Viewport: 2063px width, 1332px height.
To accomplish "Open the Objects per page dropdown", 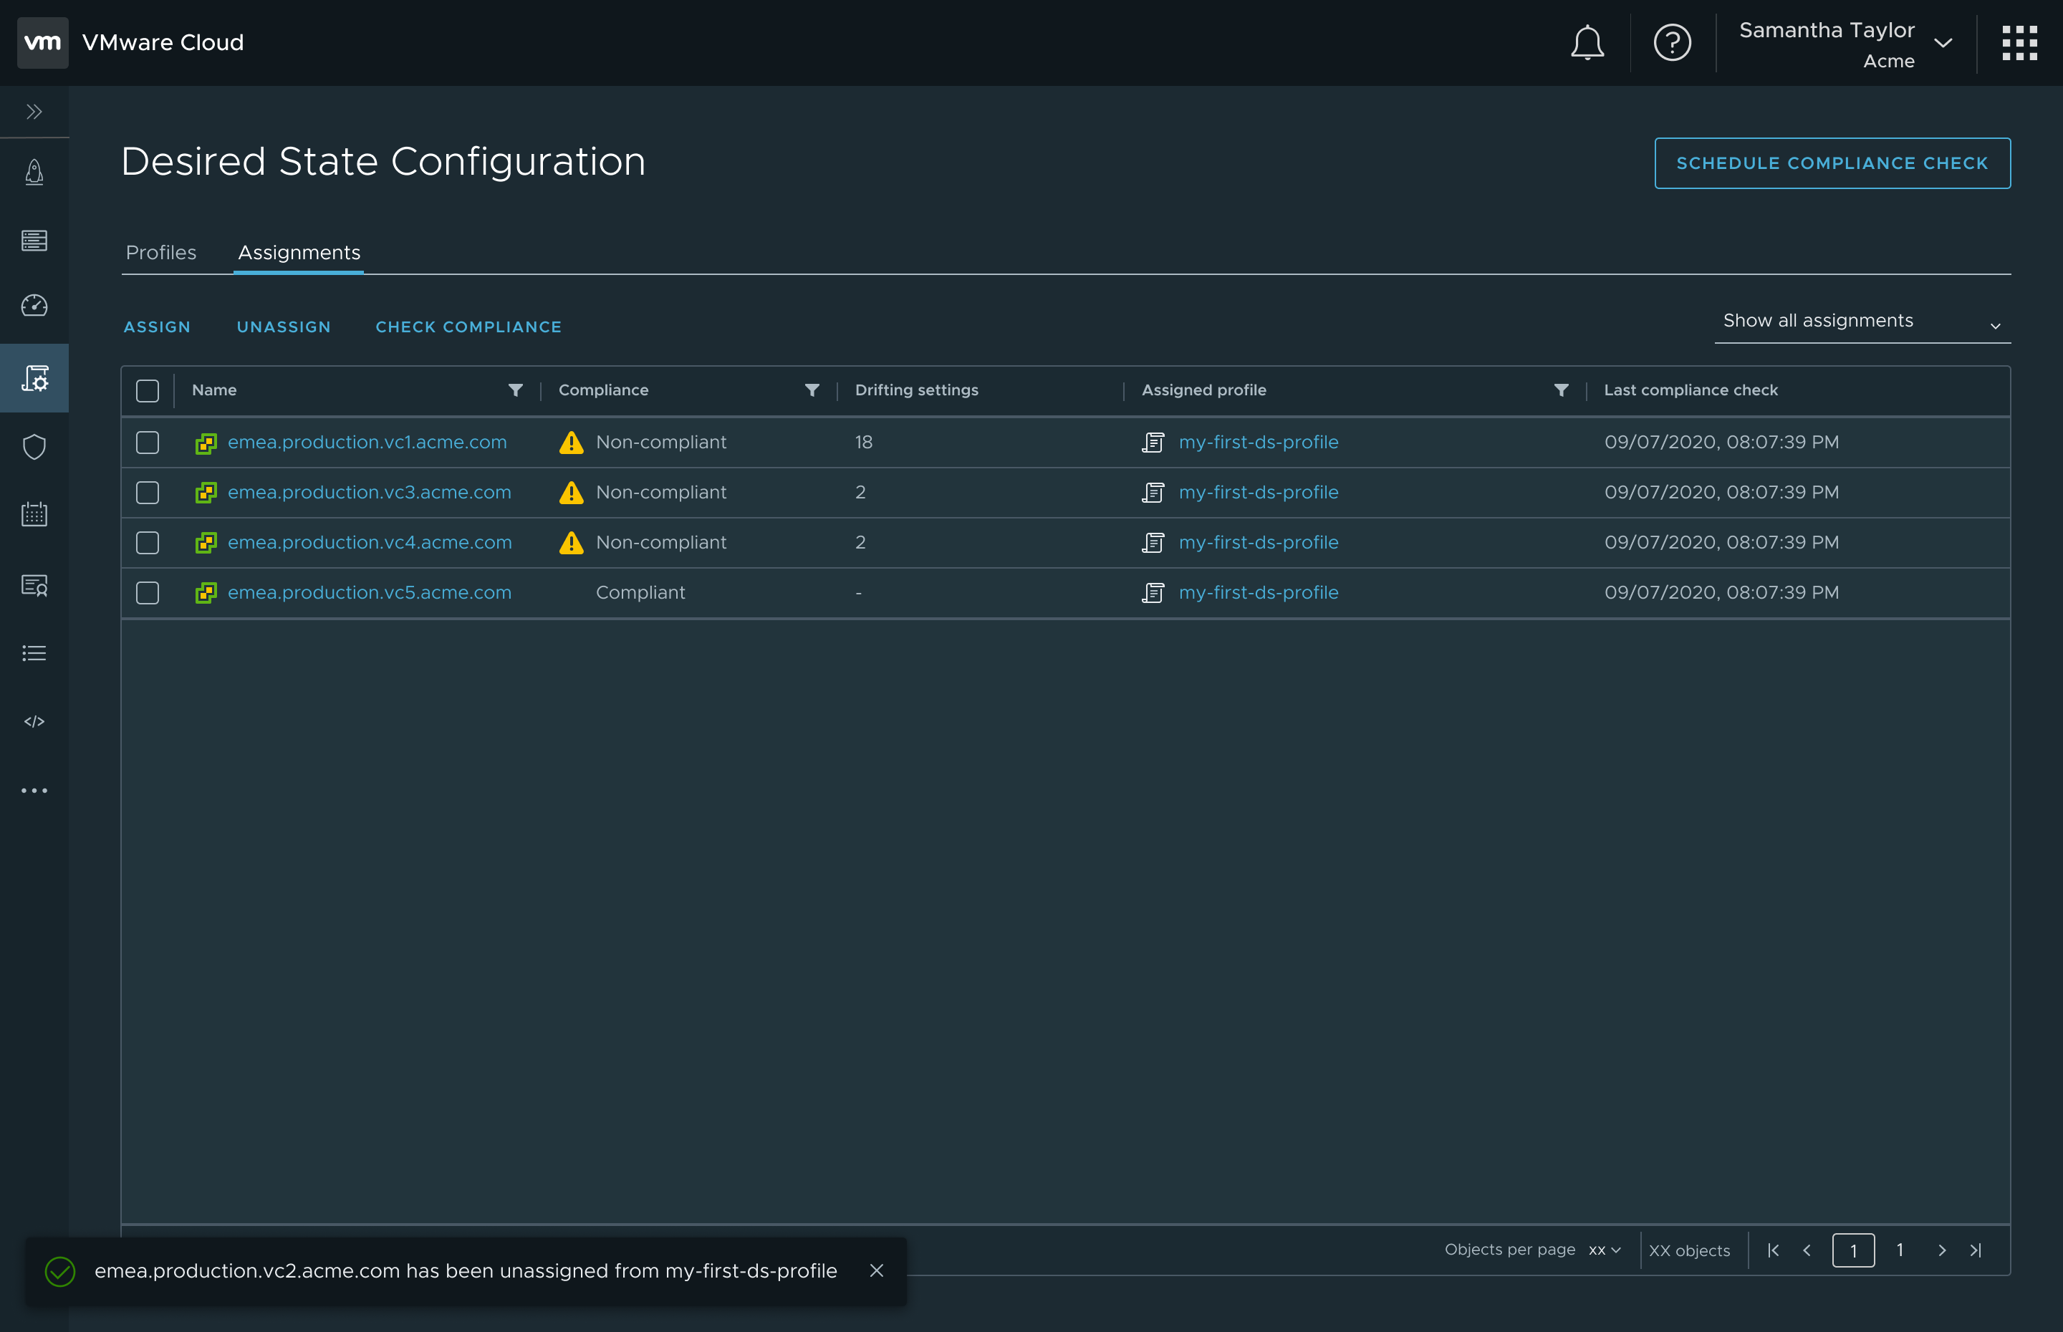I will [1605, 1250].
